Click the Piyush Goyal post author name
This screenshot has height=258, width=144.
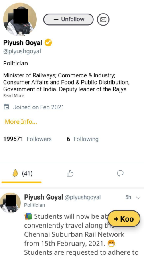click(43, 197)
